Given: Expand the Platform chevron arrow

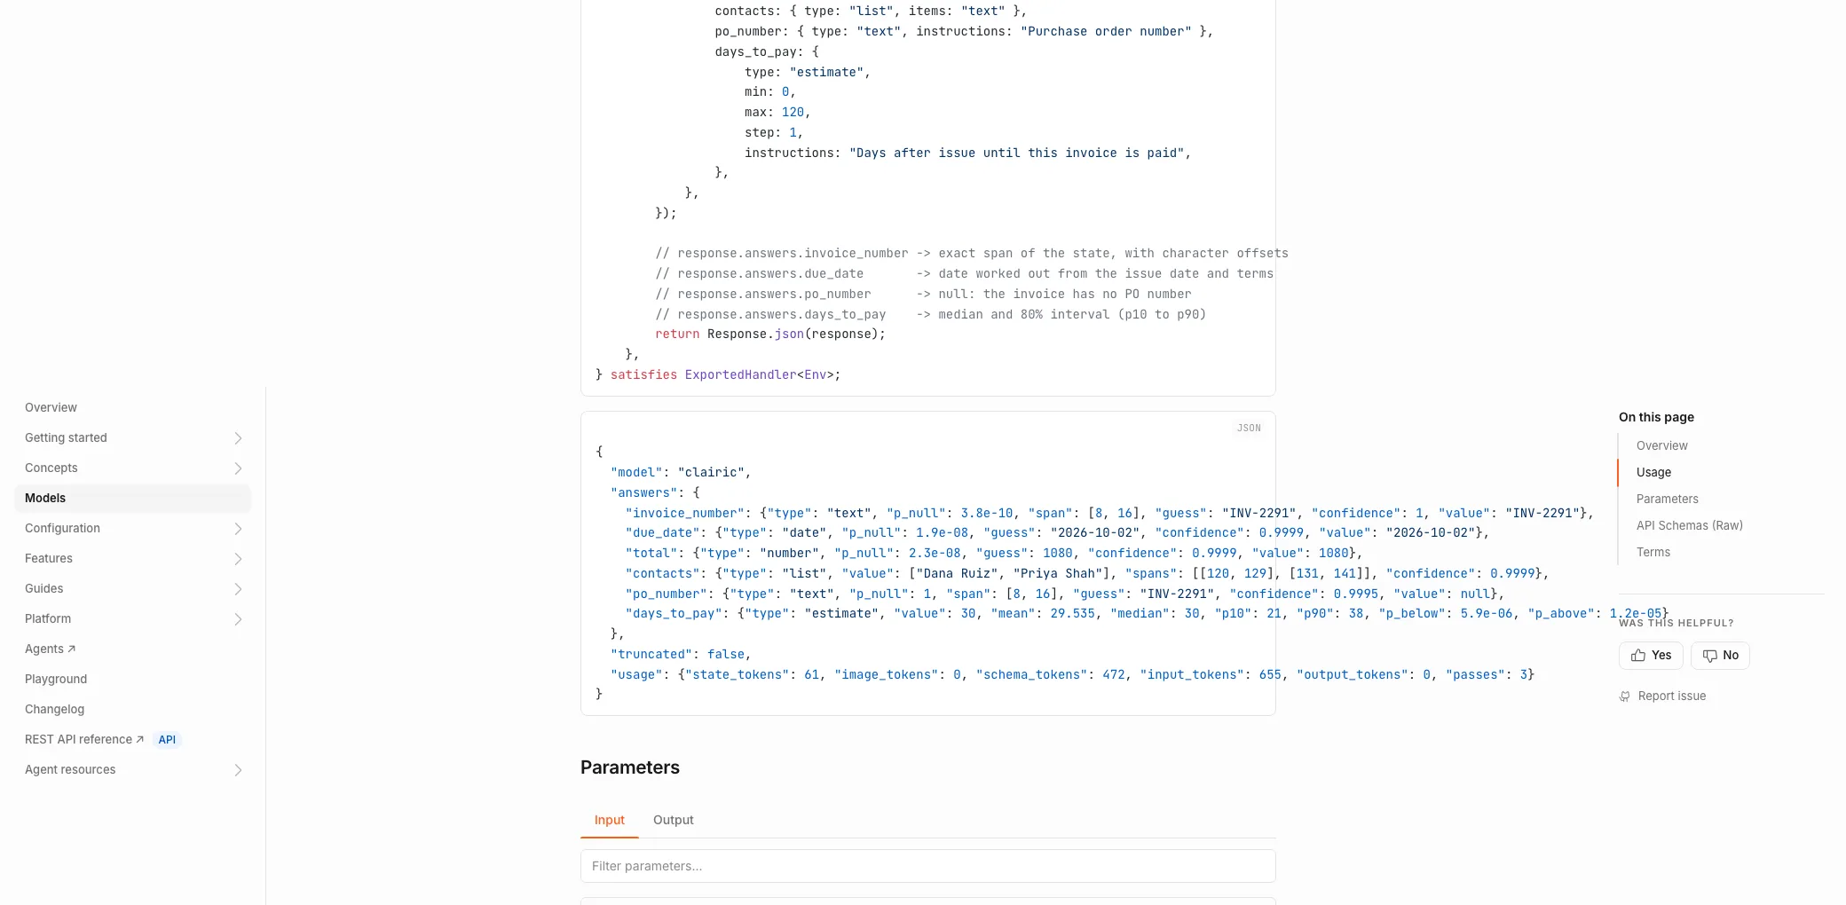Looking at the screenshot, I should tap(238, 619).
